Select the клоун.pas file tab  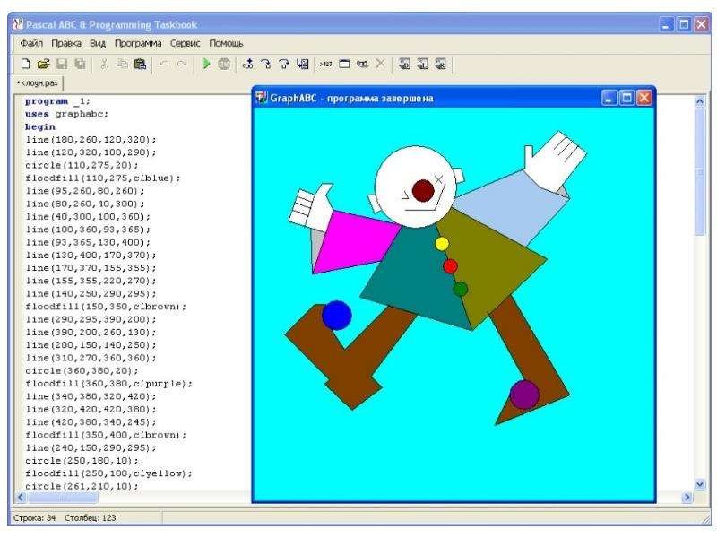(x=38, y=83)
